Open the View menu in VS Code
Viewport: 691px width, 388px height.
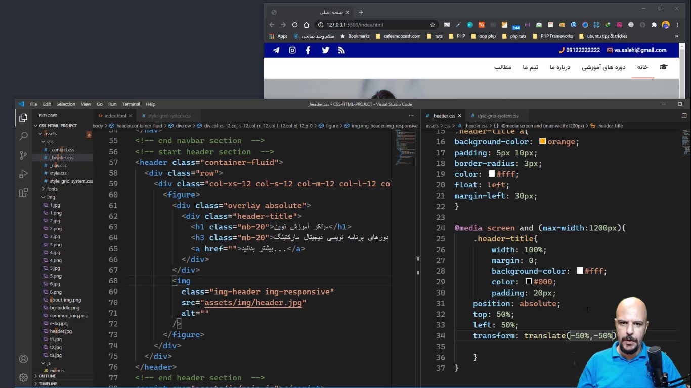86,104
